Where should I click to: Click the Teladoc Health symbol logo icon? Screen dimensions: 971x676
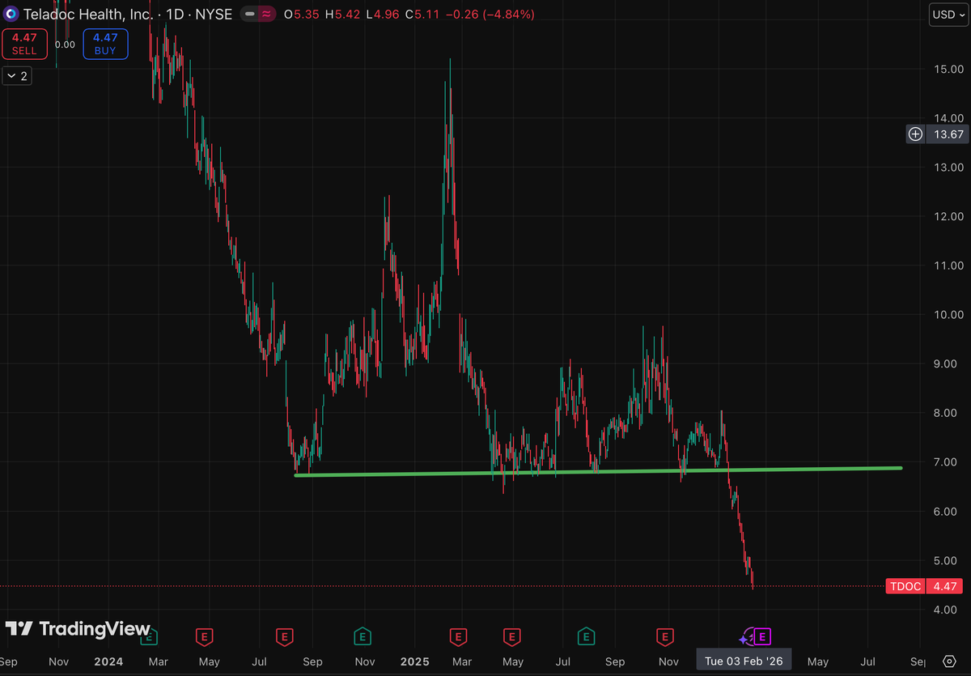(x=11, y=14)
